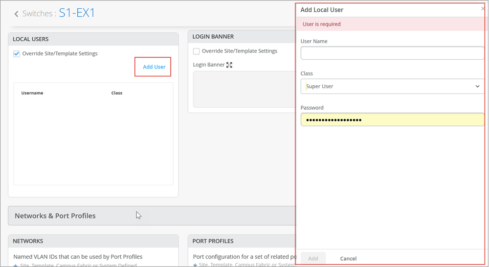Screen dimensions: 489x267
Task: Select the S1-EX1 switch name
Action: click(77, 13)
